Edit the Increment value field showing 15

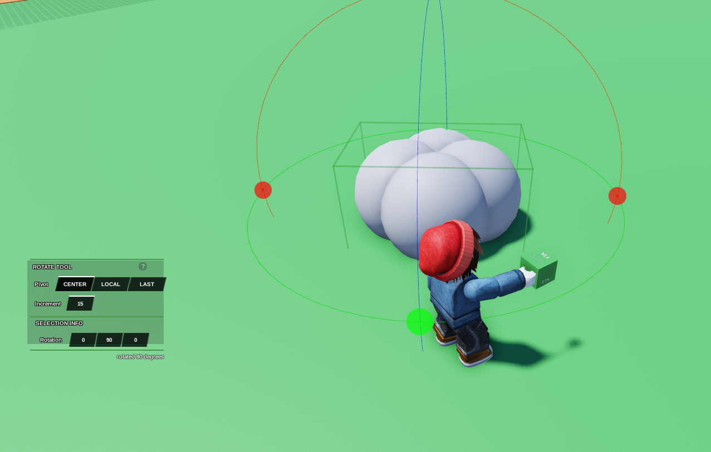click(80, 304)
